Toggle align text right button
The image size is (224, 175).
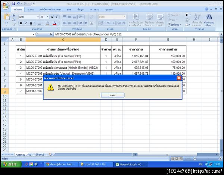click(x=74, y=23)
